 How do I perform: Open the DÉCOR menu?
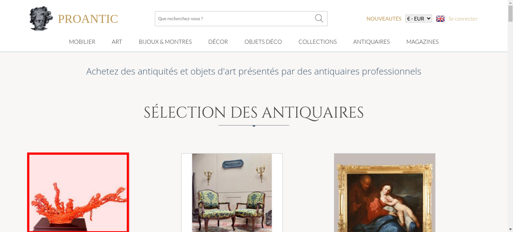tap(218, 42)
